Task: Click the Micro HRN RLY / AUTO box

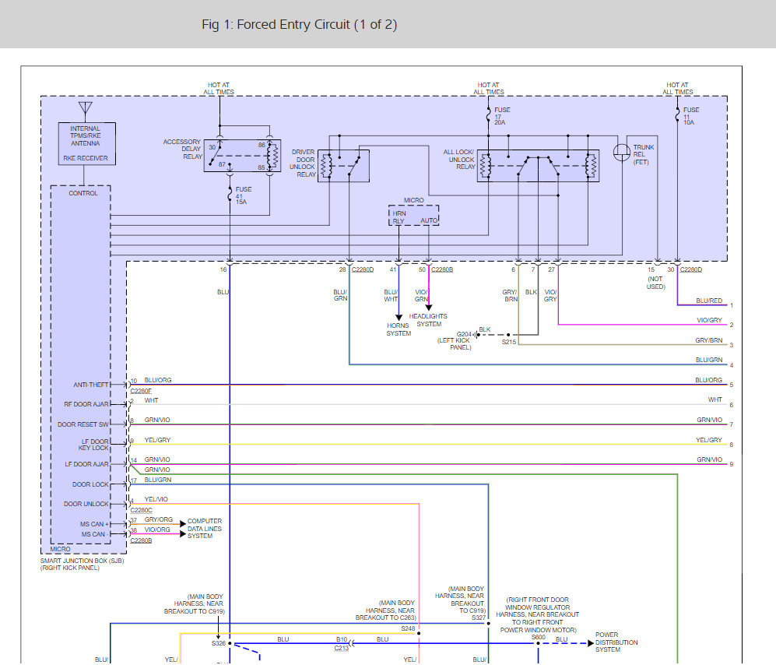Action: pos(413,216)
